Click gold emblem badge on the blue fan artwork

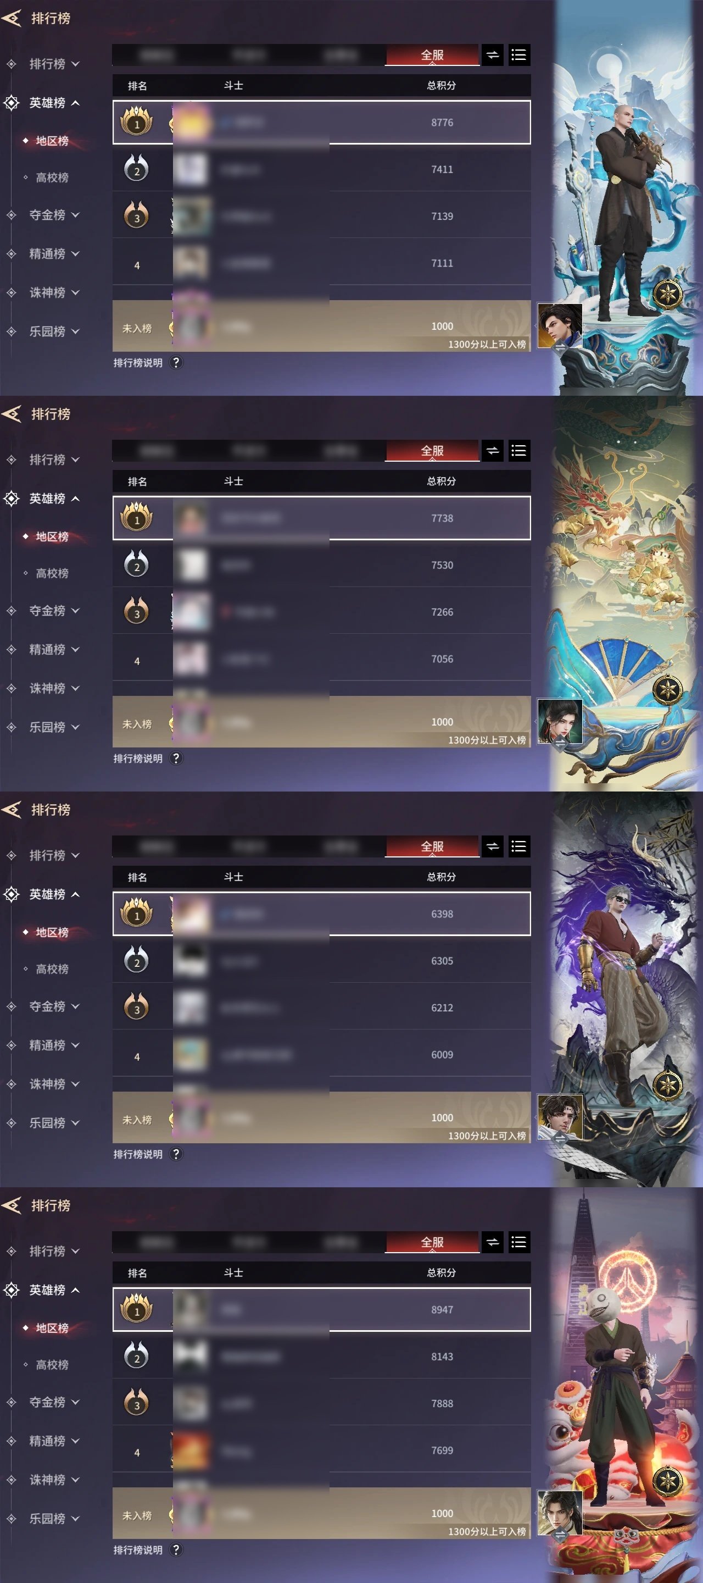coord(667,690)
